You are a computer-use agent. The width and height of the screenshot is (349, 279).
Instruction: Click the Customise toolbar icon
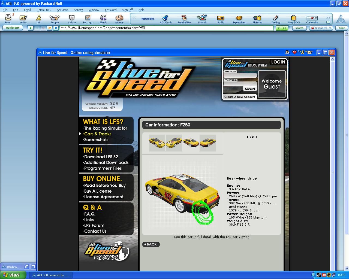click(312, 19)
